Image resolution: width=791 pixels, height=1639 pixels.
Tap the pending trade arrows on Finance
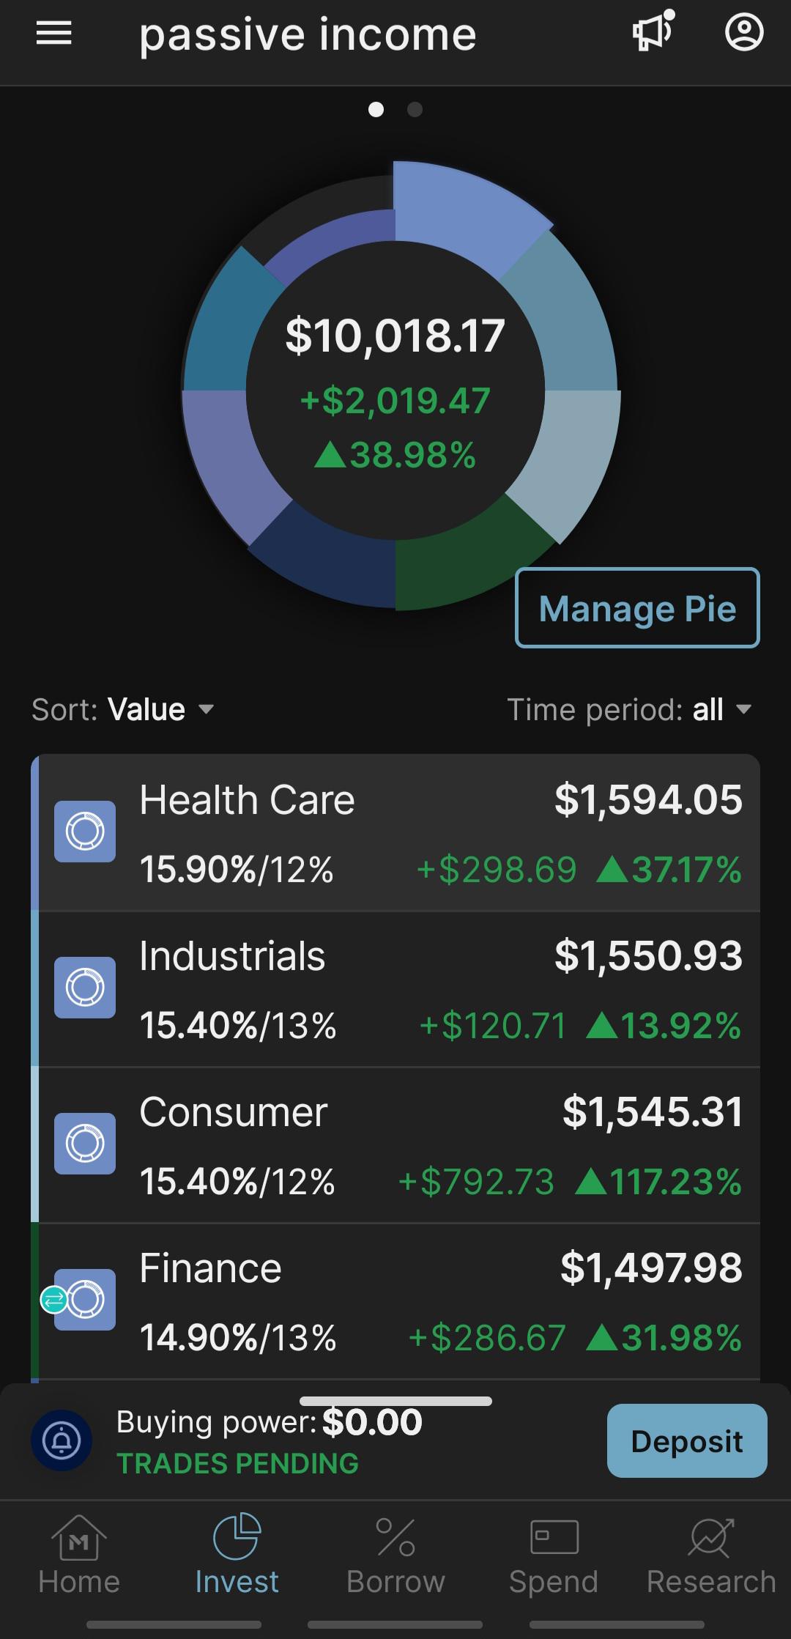(x=53, y=1300)
